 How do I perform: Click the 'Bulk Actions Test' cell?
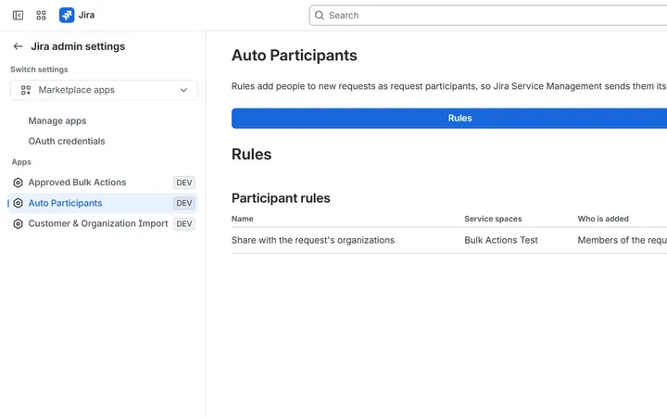(x=501, y=240)
